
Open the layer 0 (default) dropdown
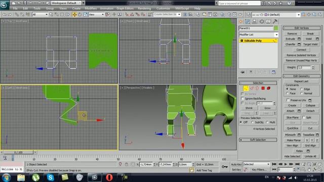(x=276, y=15)
